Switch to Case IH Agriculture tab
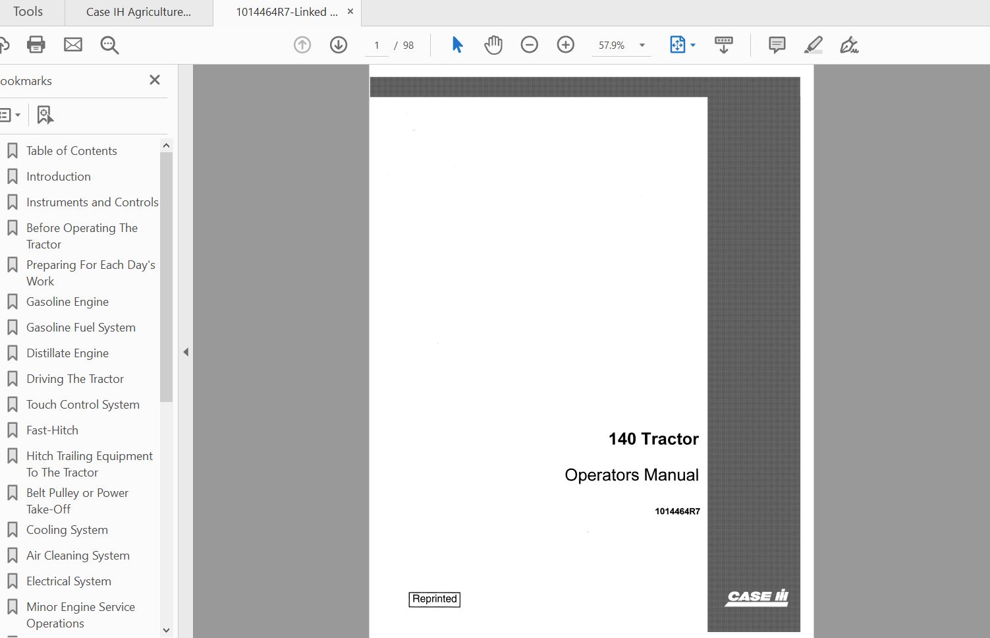The image size is (990, 638). tap(139, 12)
